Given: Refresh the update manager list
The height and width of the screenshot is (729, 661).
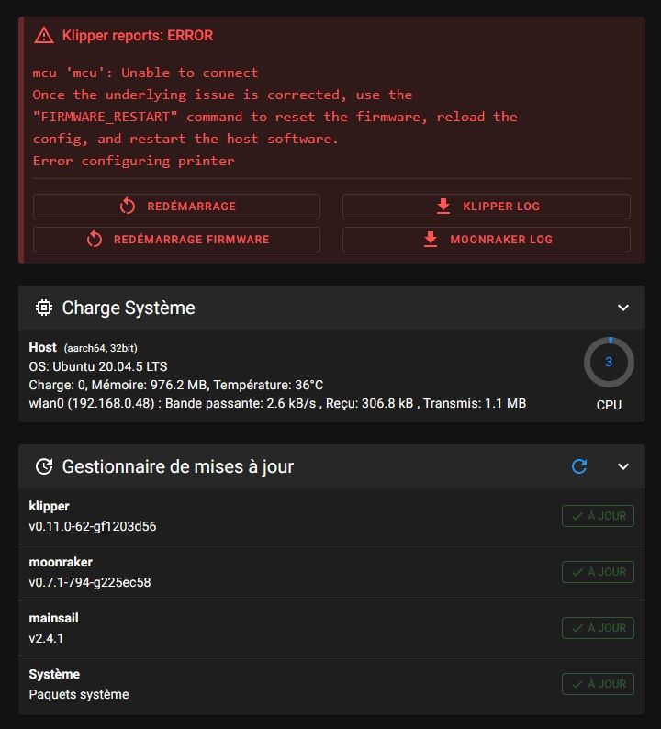Looking at the screenshot, I should (579, 466).
